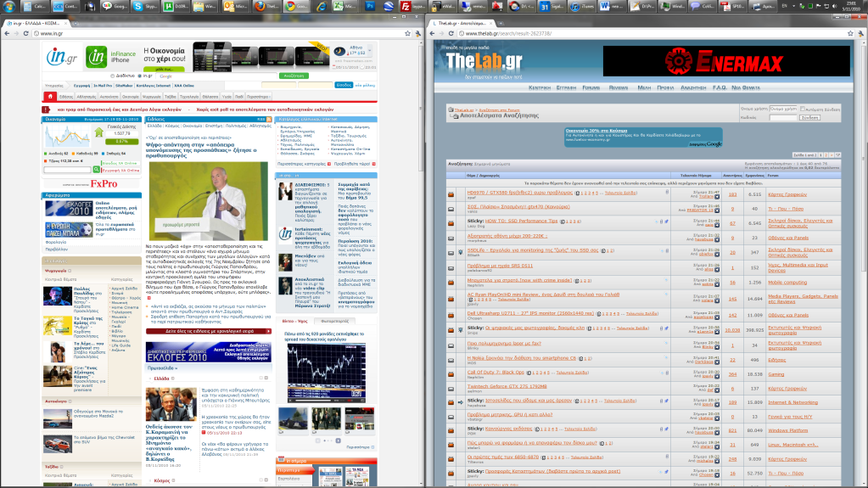Click the in.gr red home icon
868x488 pixels.
point(49,96)
